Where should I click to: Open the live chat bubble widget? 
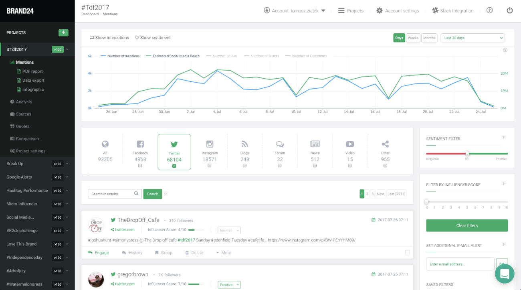[505, 274]
